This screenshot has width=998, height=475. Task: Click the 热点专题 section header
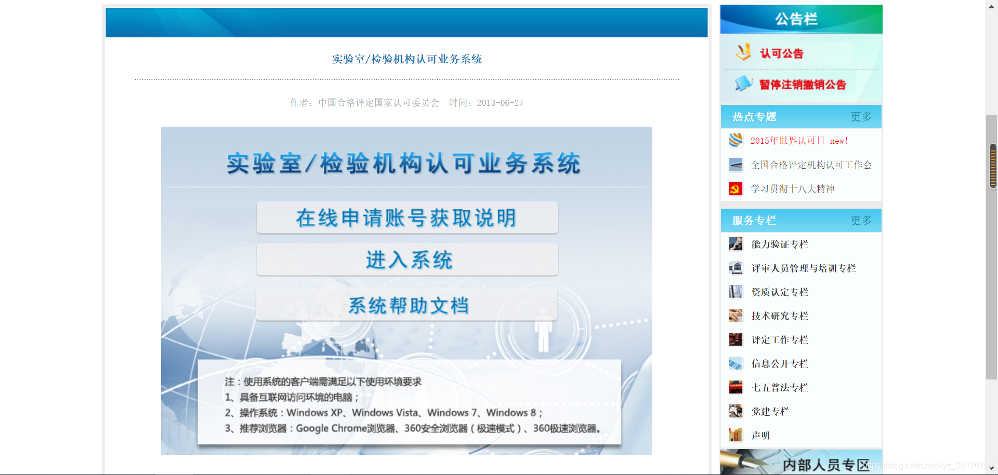754,117
